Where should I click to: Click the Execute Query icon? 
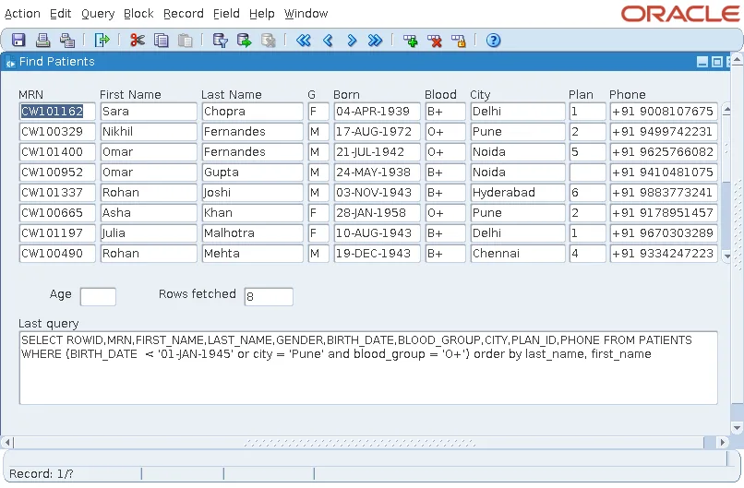[x=245, y=41]
